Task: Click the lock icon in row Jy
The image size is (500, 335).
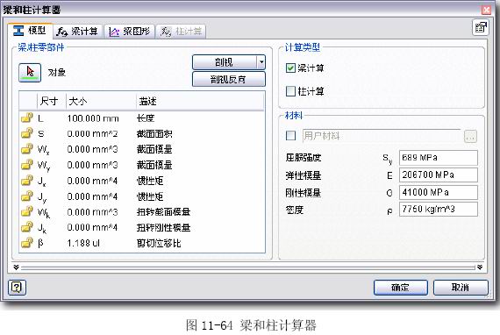Action: [x=27, y=196]
